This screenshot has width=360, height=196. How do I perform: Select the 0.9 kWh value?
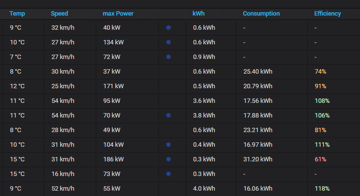click(x=204, y=57)
